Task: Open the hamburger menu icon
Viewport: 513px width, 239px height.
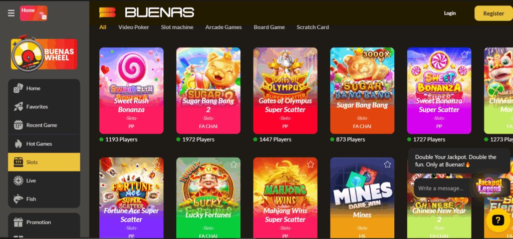Action: pyautogui.click(x=11, y=13)
